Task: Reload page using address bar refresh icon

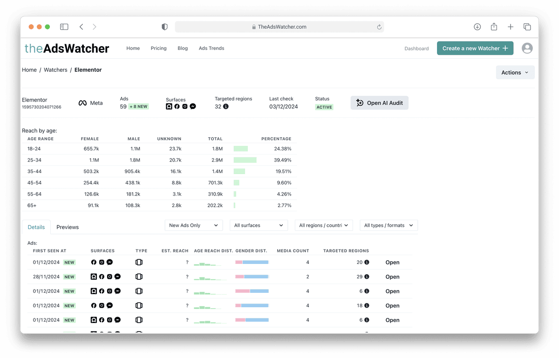Action: pos(379,27)
